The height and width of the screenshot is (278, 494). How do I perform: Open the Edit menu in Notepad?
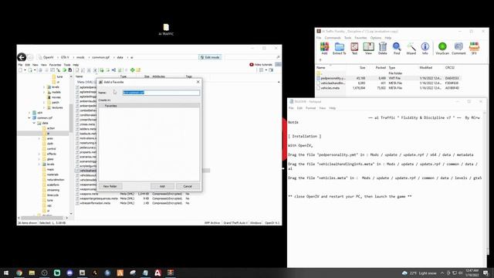click(299, 108)
